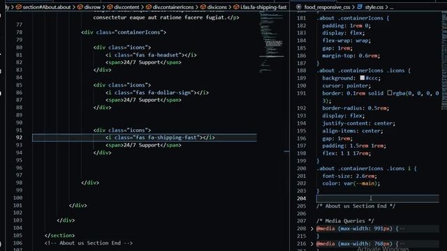447x251 pixels.
Task: Click the 24/7 Support span on line 87
Action: click(x=143, y=100)
